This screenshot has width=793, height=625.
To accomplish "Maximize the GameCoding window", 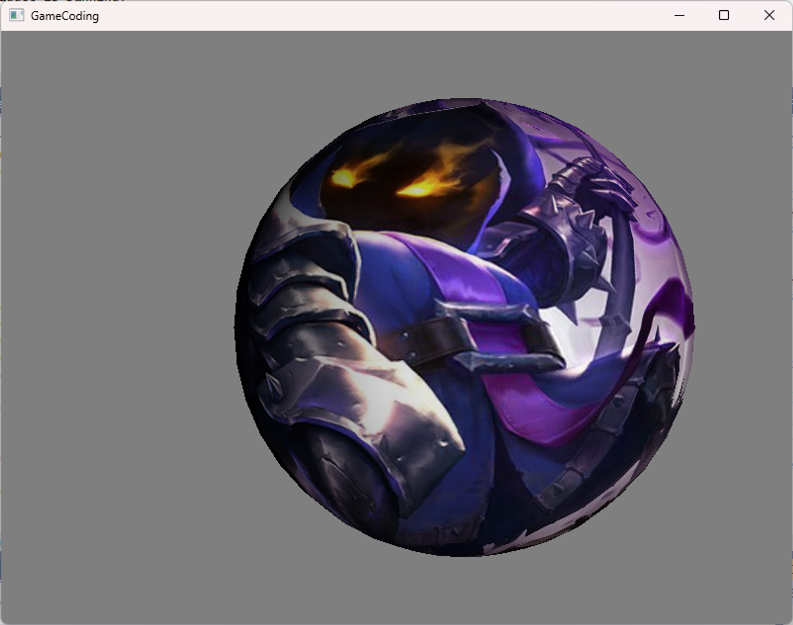I will tap(724, 15).
